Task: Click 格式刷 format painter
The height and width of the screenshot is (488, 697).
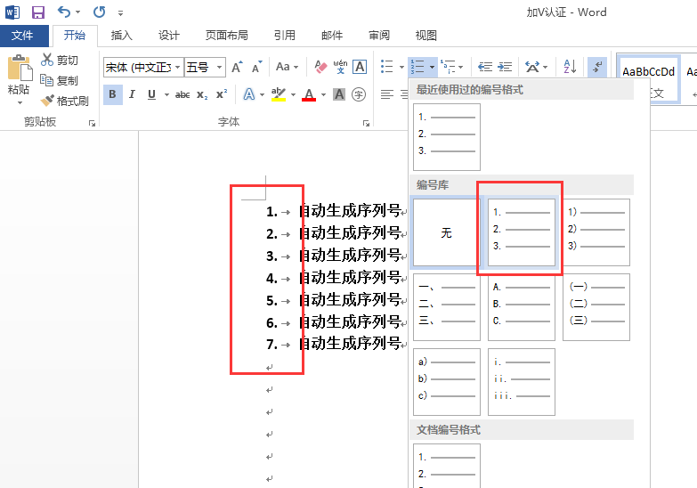Action: 64,101
